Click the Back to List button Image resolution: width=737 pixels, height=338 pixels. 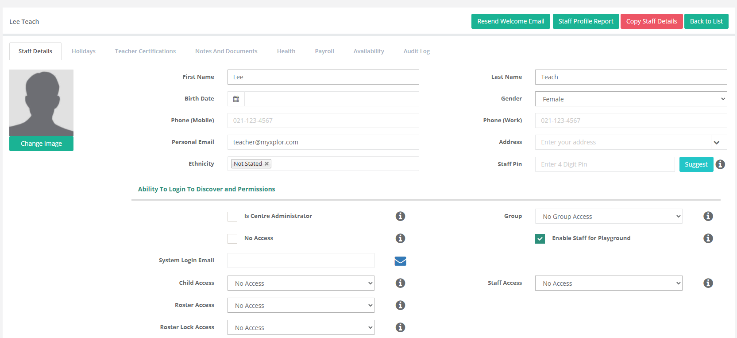click(706, 21)
